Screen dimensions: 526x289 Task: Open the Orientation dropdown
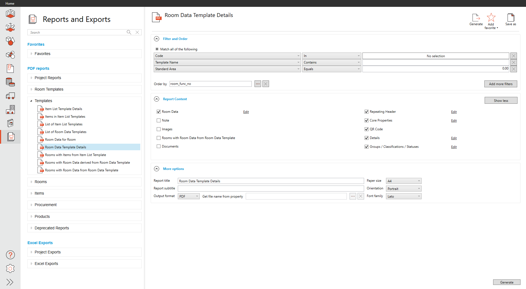tap(404, 189)
